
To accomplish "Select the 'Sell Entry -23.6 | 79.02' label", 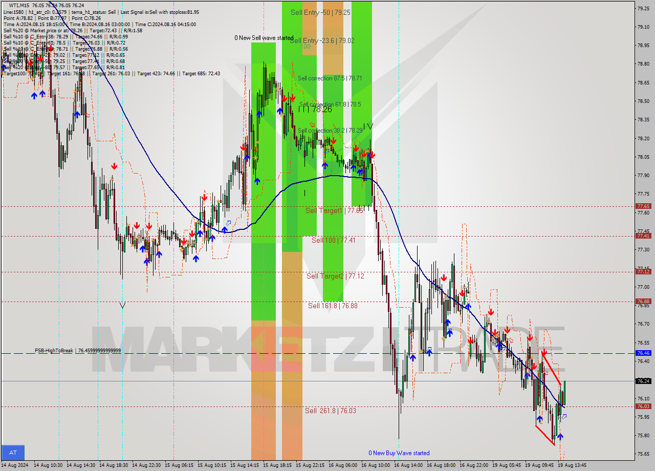I will (x=322, y=40).
